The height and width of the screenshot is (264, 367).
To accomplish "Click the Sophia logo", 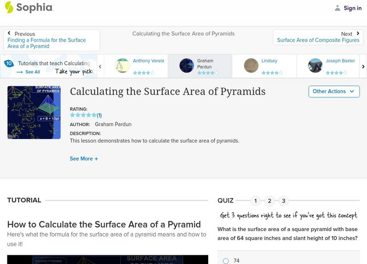I will 29,7.
